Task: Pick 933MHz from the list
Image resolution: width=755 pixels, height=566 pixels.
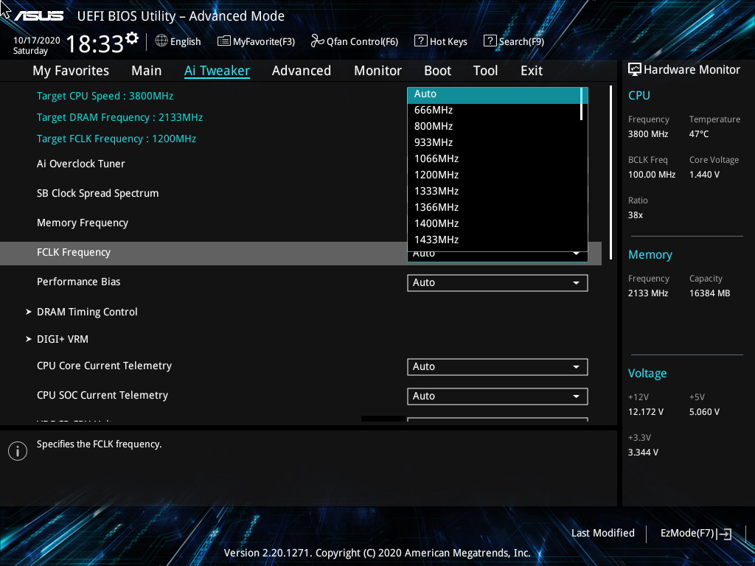Action: coord(495,142)
